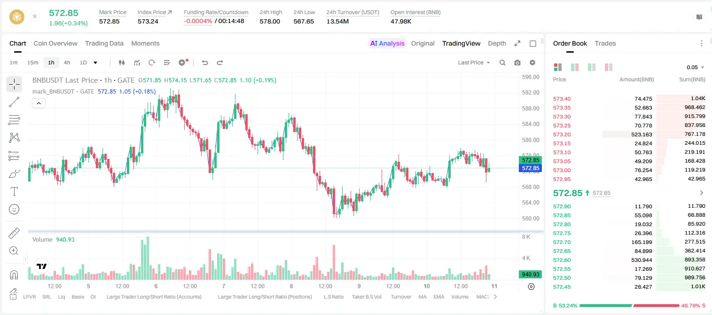This screenshot has height=315, width=712.
Task: Select the ruler measure tool
Action: pos(14,233)
